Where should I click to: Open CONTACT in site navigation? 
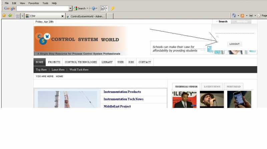145,62
